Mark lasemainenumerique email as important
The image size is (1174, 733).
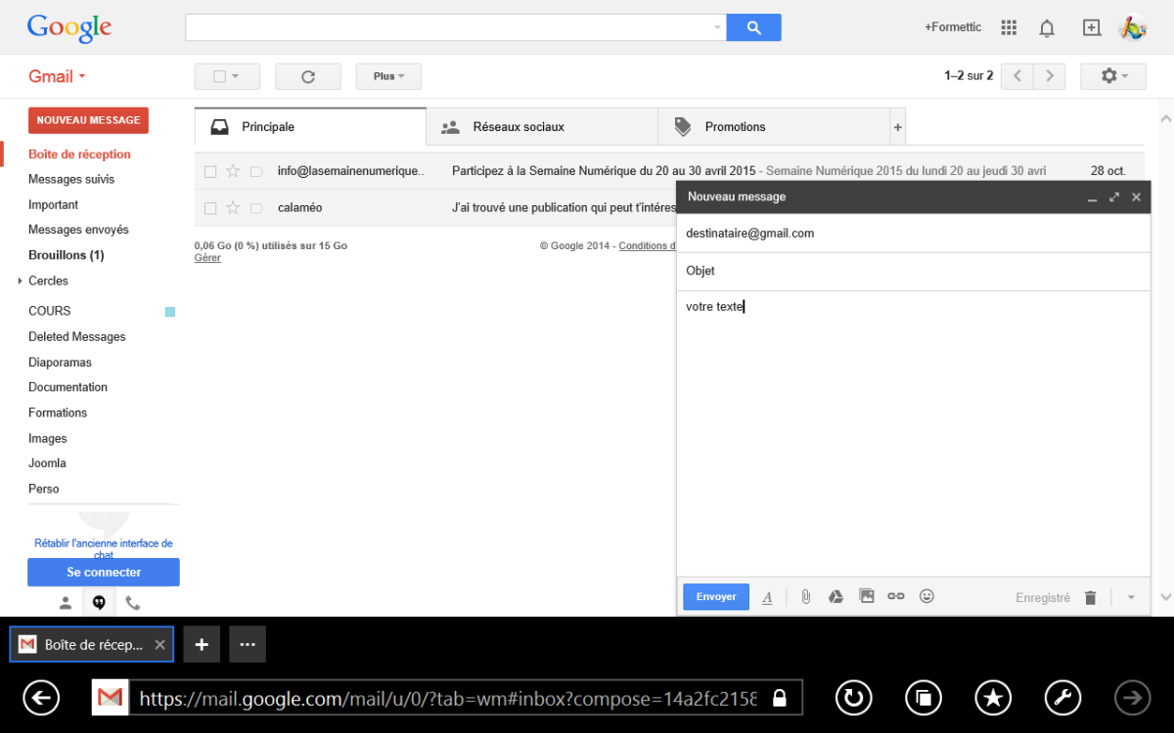tap(256, 171)
